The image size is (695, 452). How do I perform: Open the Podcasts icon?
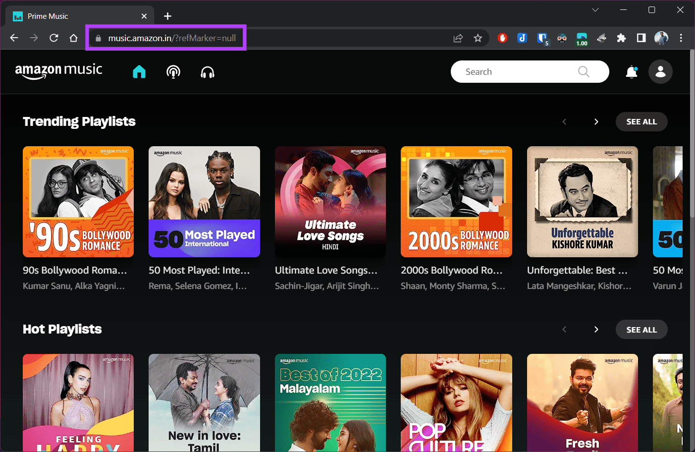click(x=173, y=72)
